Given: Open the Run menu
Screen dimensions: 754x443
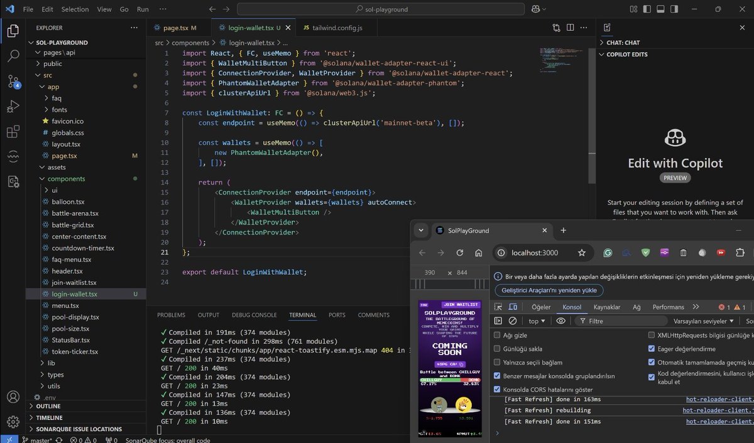Looking at the screenshot, I should (x=143, y=9).
